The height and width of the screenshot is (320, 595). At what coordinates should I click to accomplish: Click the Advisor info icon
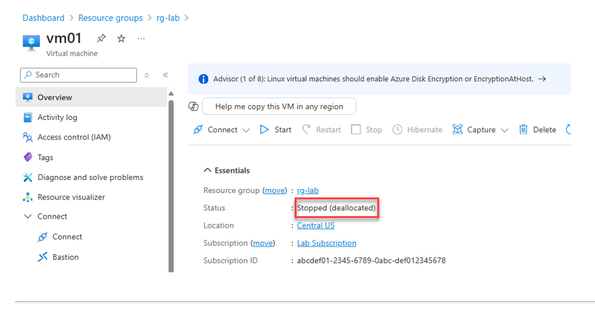[204, 79]
